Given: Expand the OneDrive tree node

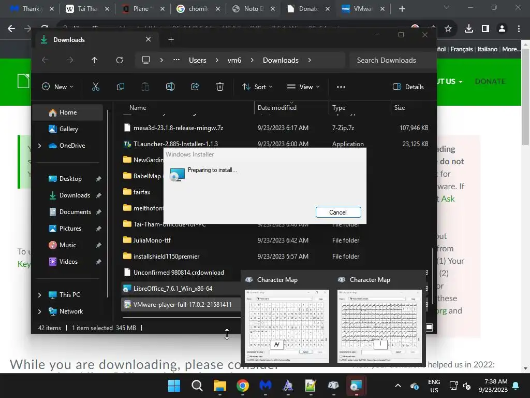Looking at the screenshot, I should pyautogui.click(x=39, y=146).
